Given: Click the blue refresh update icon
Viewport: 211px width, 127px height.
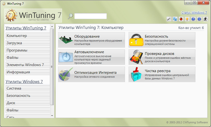Looking at the screenshot, I should [175, 19].
